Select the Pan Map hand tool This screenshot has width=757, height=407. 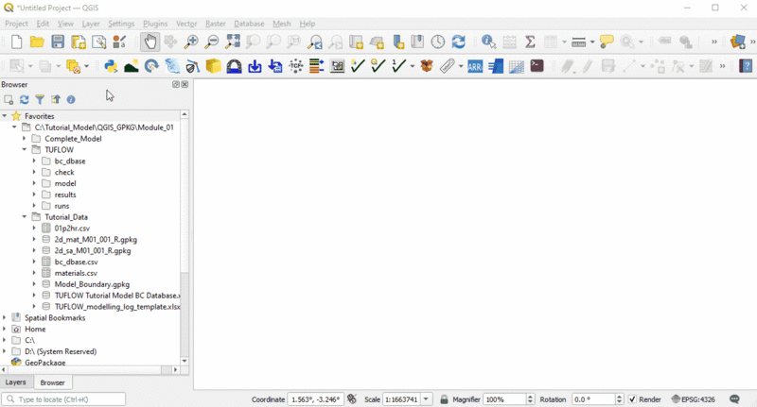point(150,42)
